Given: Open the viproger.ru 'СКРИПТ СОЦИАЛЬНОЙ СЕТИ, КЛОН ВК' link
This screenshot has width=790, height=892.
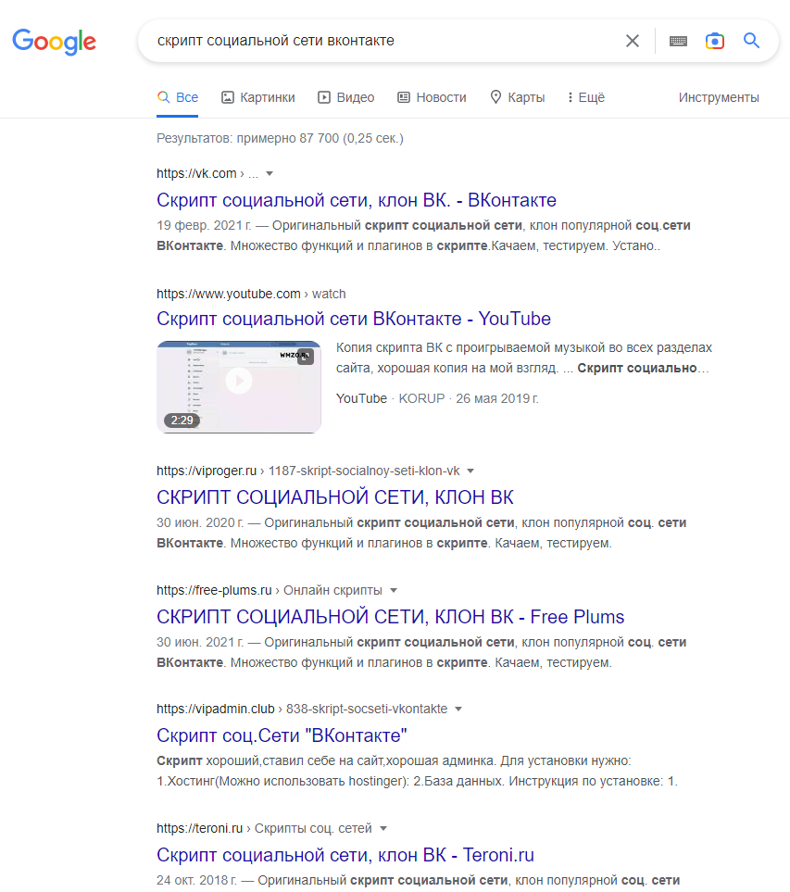Looking at the screenshot, I should point(335,497).
